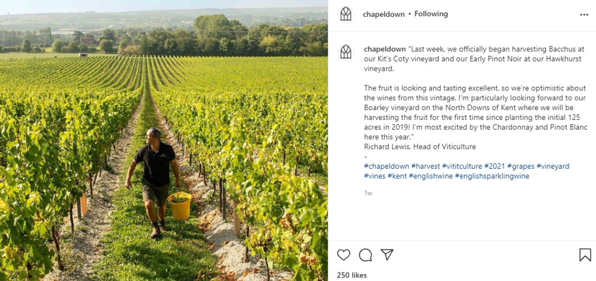Click the vineyard harvest photo
Image resolution: width=596 pixels, height=281 pixels.
(163, 140)
